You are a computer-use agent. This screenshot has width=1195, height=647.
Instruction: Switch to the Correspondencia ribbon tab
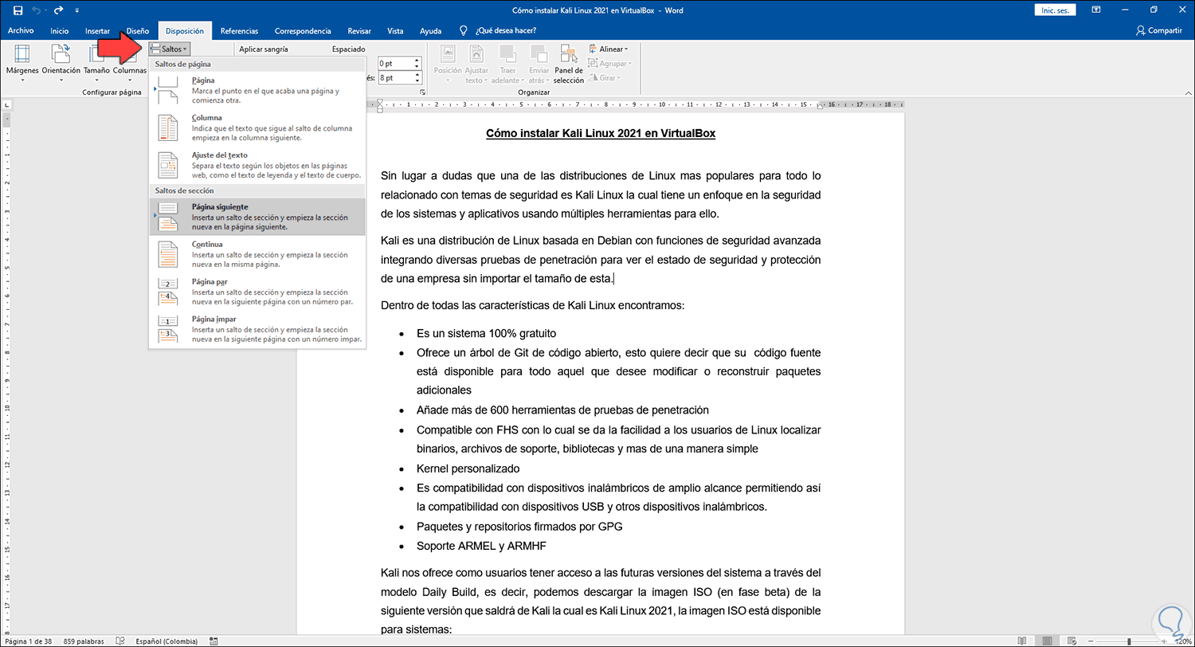(x=303, y=31)
